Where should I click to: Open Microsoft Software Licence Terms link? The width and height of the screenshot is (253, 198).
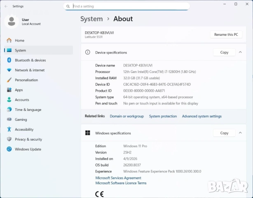point(121,183)
